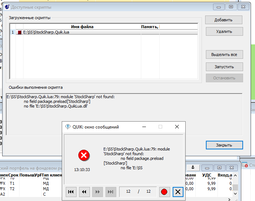The width and height of the screenshot is (255, 201).
Task: Click the 9,99 value in the T2 row
Action: (x=211, y=189)
